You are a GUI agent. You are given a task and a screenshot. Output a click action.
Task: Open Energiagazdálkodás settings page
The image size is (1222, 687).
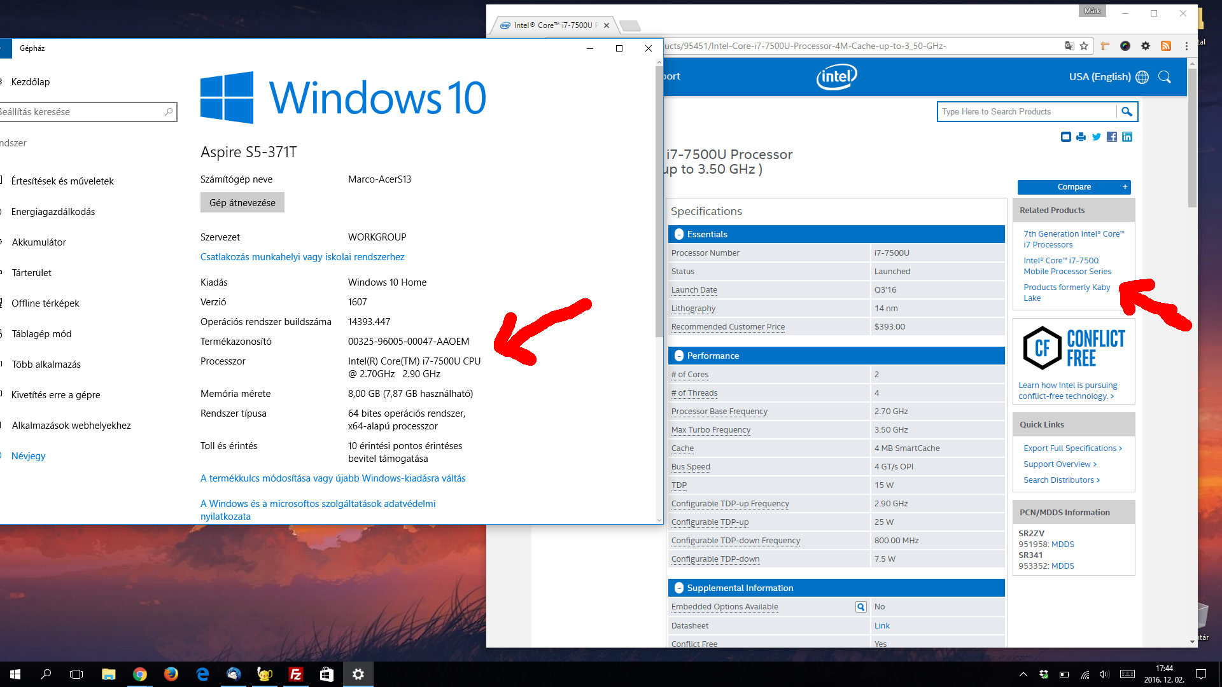(53, 212)
